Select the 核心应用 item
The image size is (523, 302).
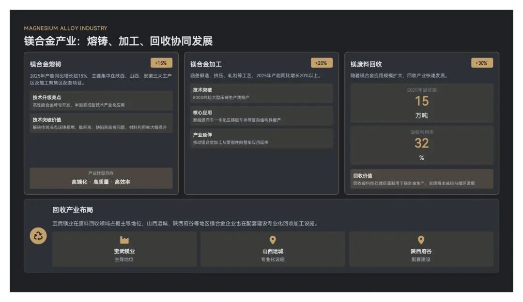[261, 116]
